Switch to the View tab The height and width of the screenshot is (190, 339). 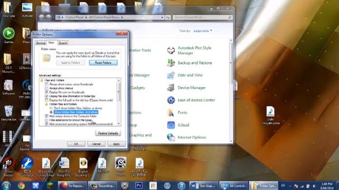click(x=51, y=43)
